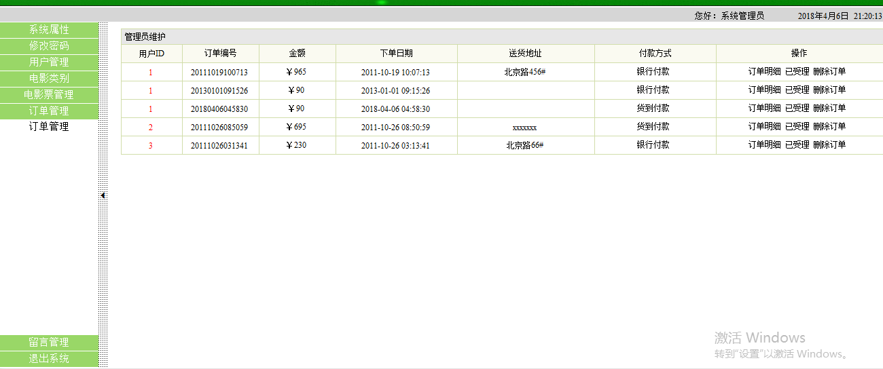This screenshot has width=883, height=369.
Task: Click 已受理 for order 20130101091526
Action: tap(797, 90)
